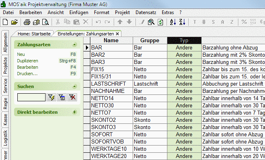The width and height of the screenshot is (265, 160).
Task: Click the Print toolbar icon
Action: click(27, 22)
